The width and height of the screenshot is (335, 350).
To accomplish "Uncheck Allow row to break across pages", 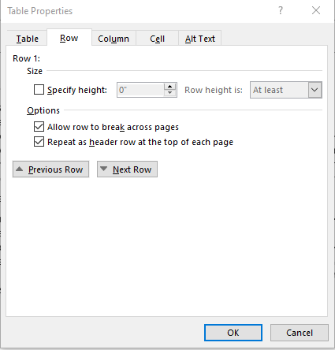I will pyautogui.click(x=39, y=127).
